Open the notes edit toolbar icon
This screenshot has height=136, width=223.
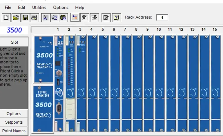tap(106, 18)
